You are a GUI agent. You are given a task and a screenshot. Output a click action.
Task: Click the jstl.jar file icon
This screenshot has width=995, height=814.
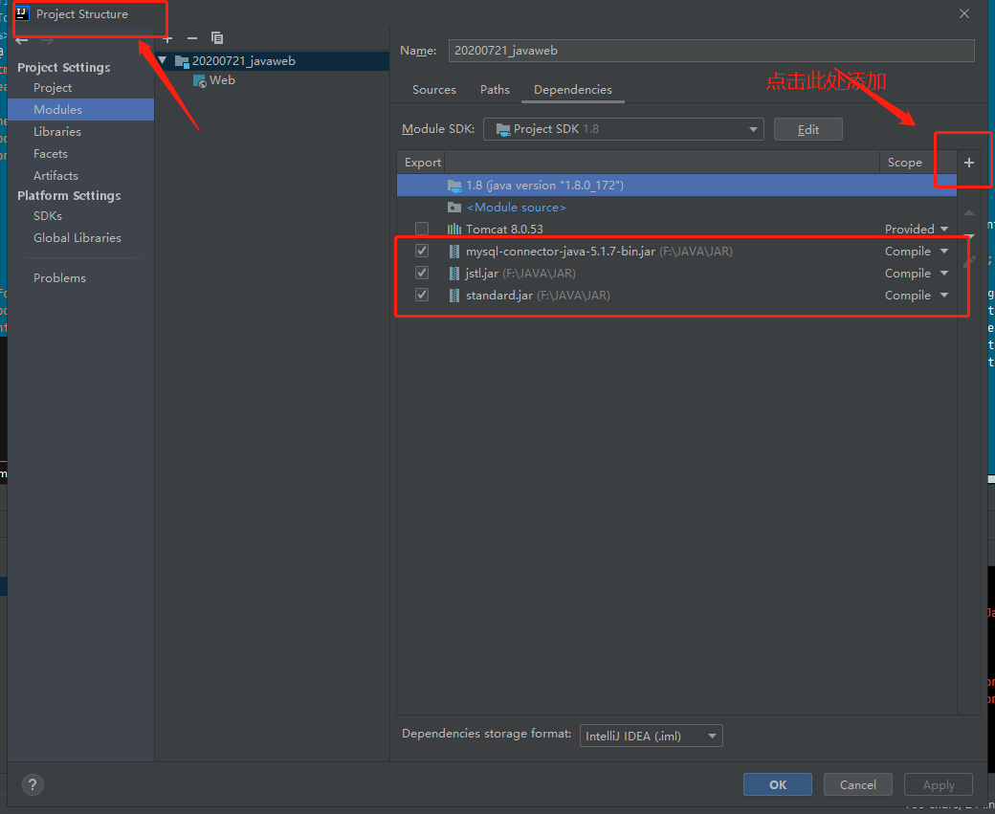point(454,274)
